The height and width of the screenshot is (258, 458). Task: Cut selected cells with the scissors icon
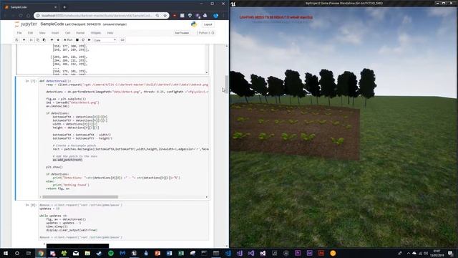point(31,40)
